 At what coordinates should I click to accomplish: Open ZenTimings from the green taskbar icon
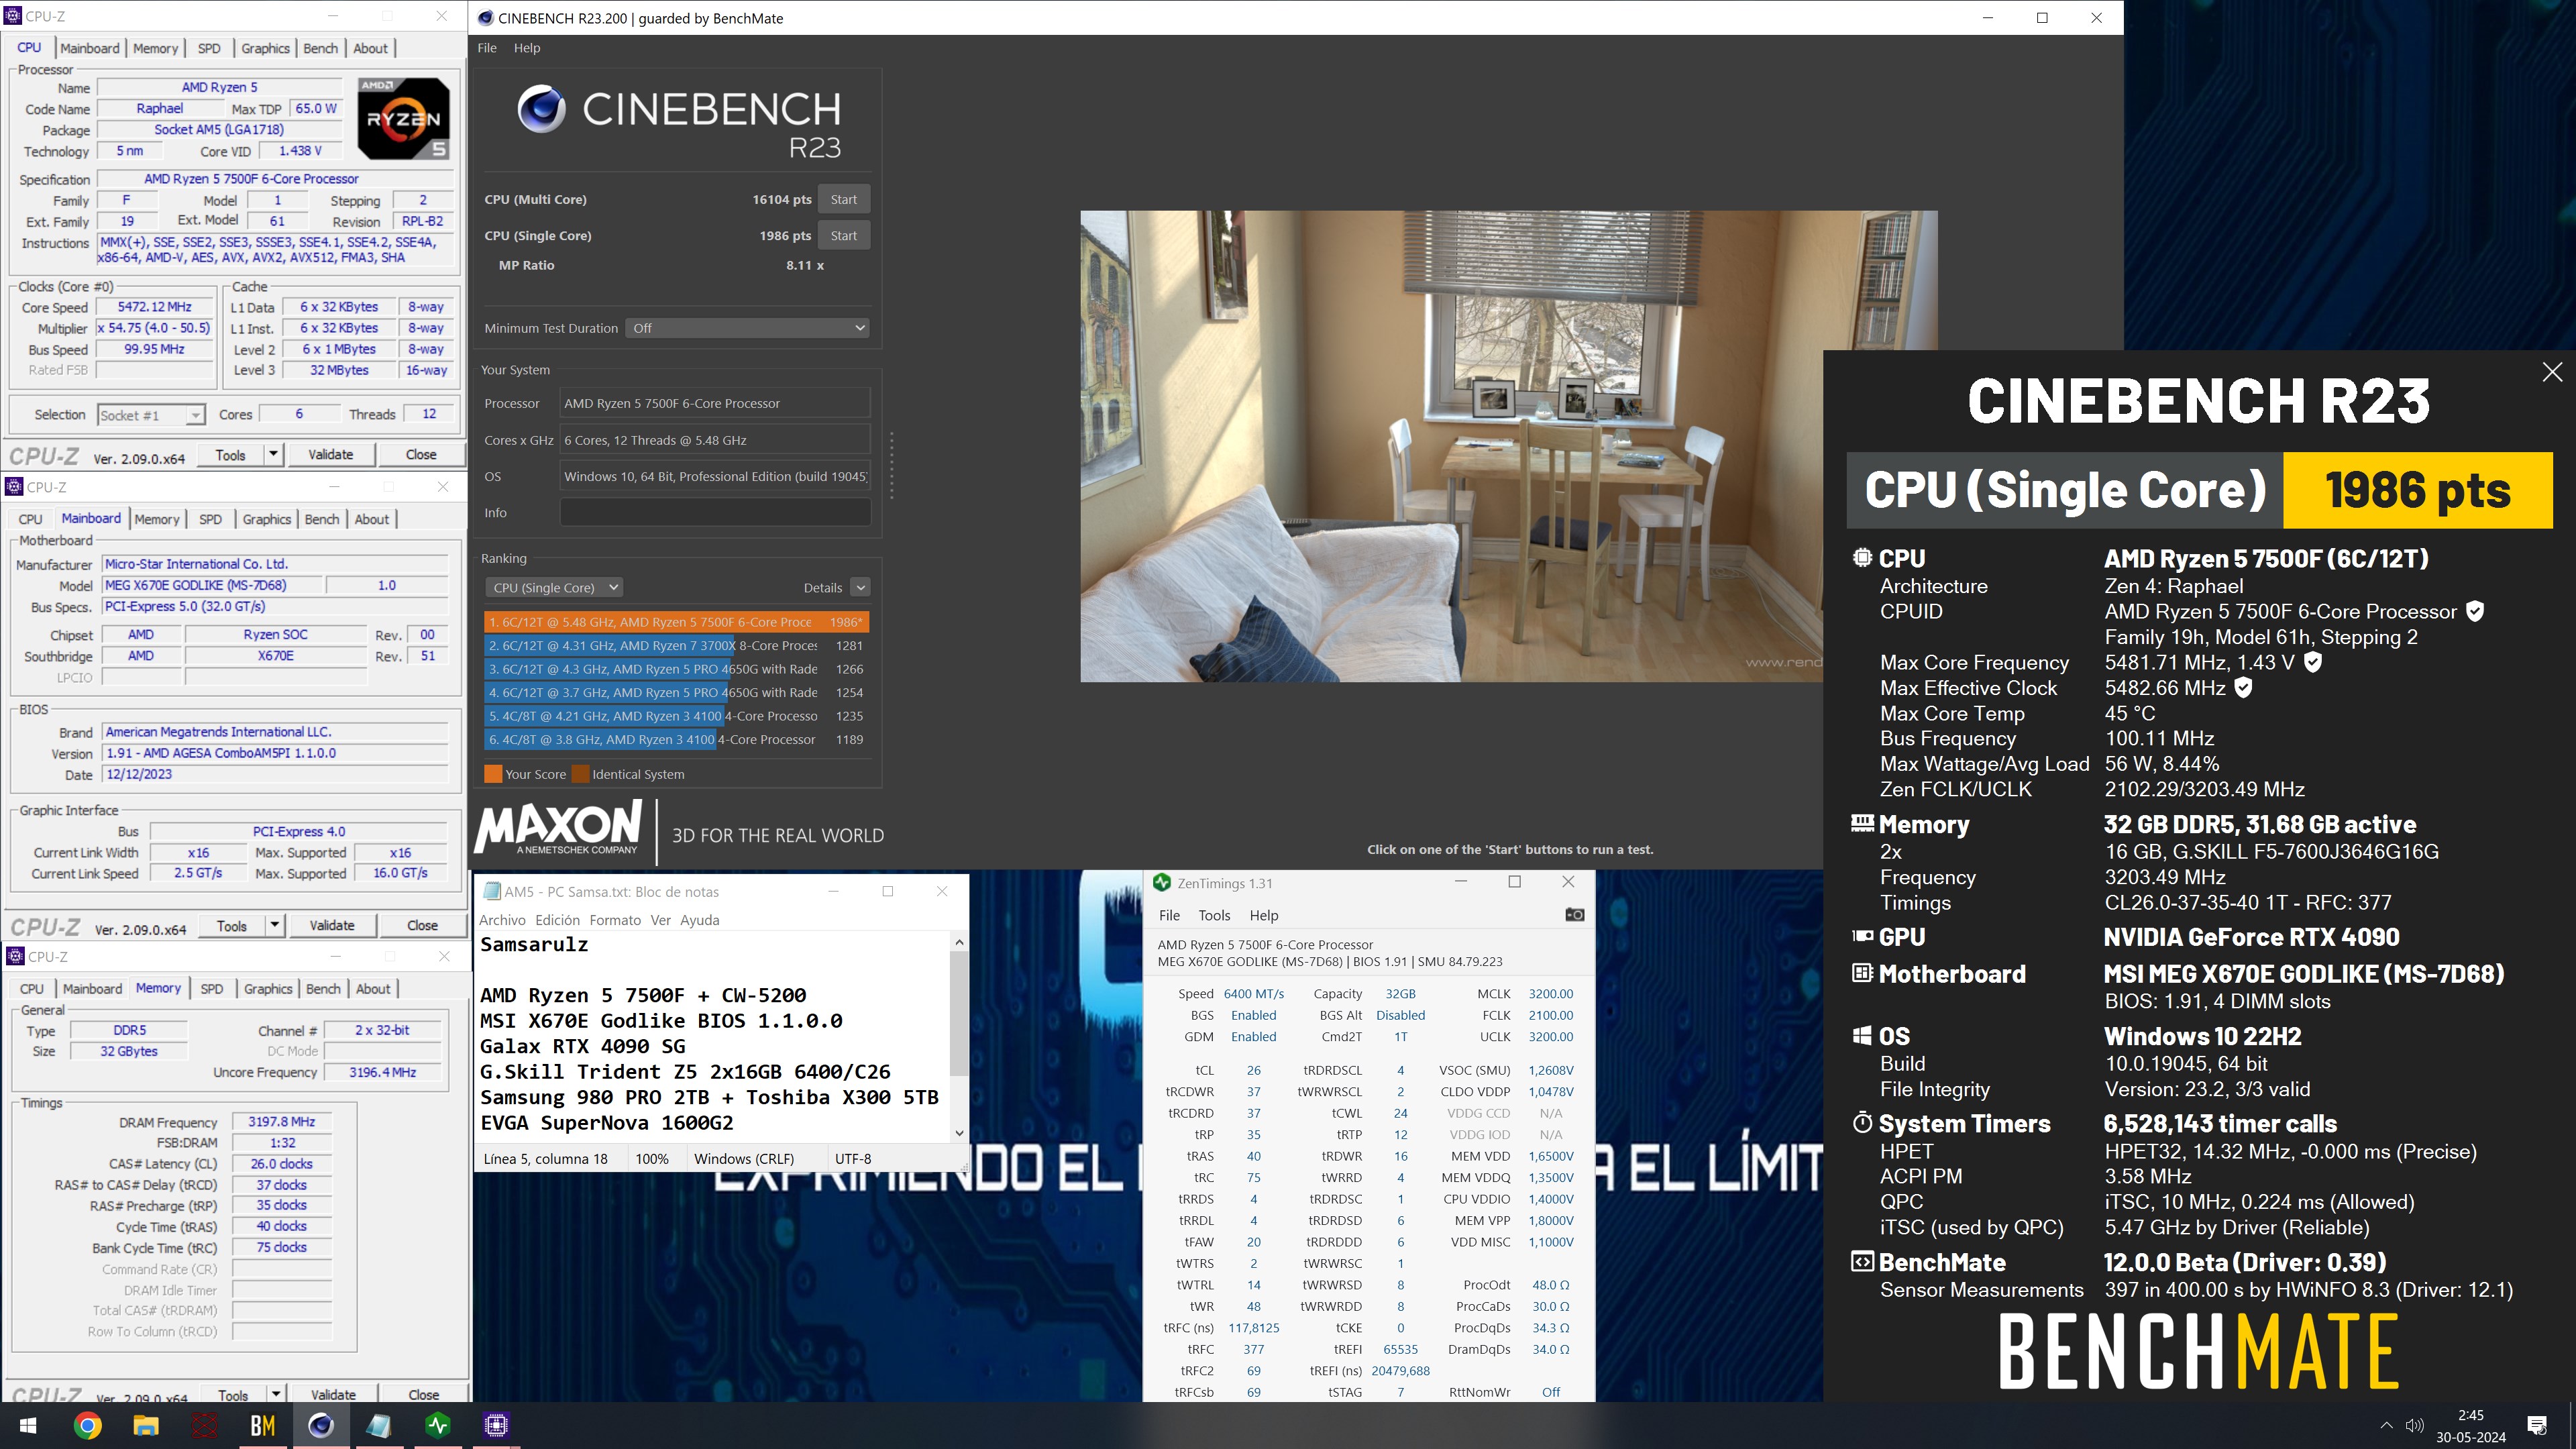[438, 1425]
